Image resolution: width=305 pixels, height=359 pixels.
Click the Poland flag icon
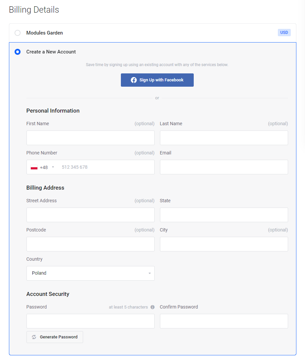[34, 167]
